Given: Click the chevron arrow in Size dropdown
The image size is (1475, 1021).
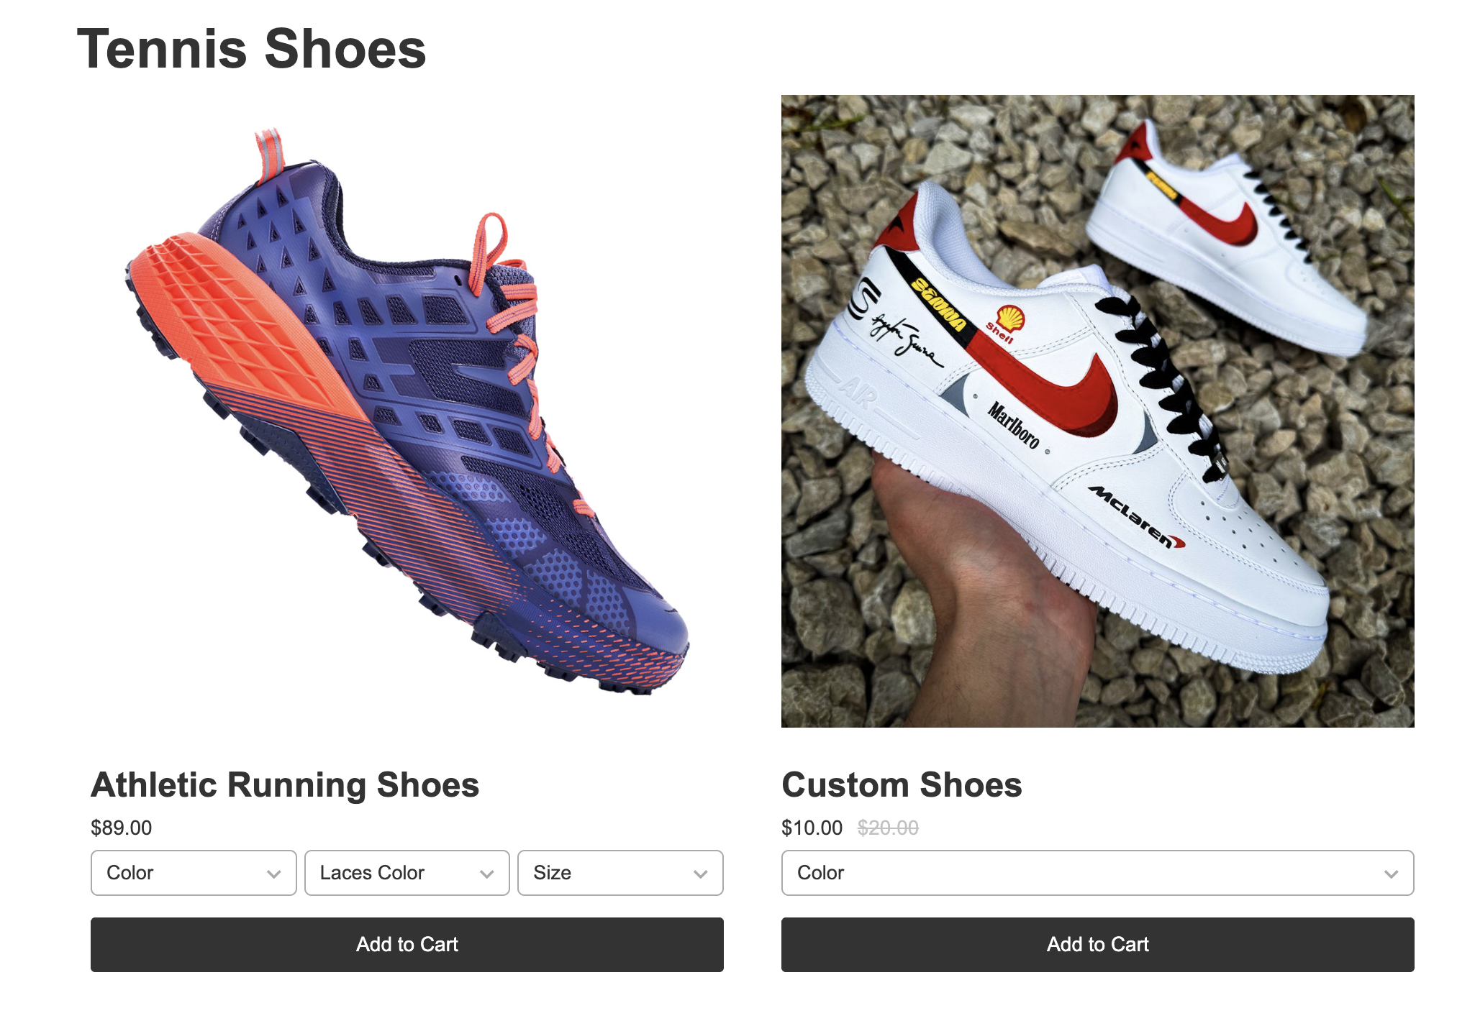Looking at the screenshot, I should [700, 874].
